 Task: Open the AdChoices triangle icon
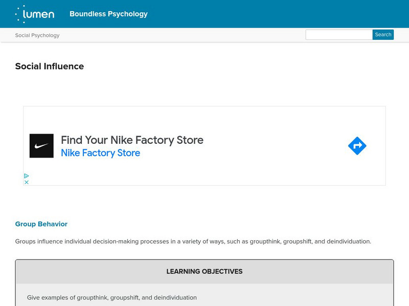pyautogui.click(x=27, y=176)
